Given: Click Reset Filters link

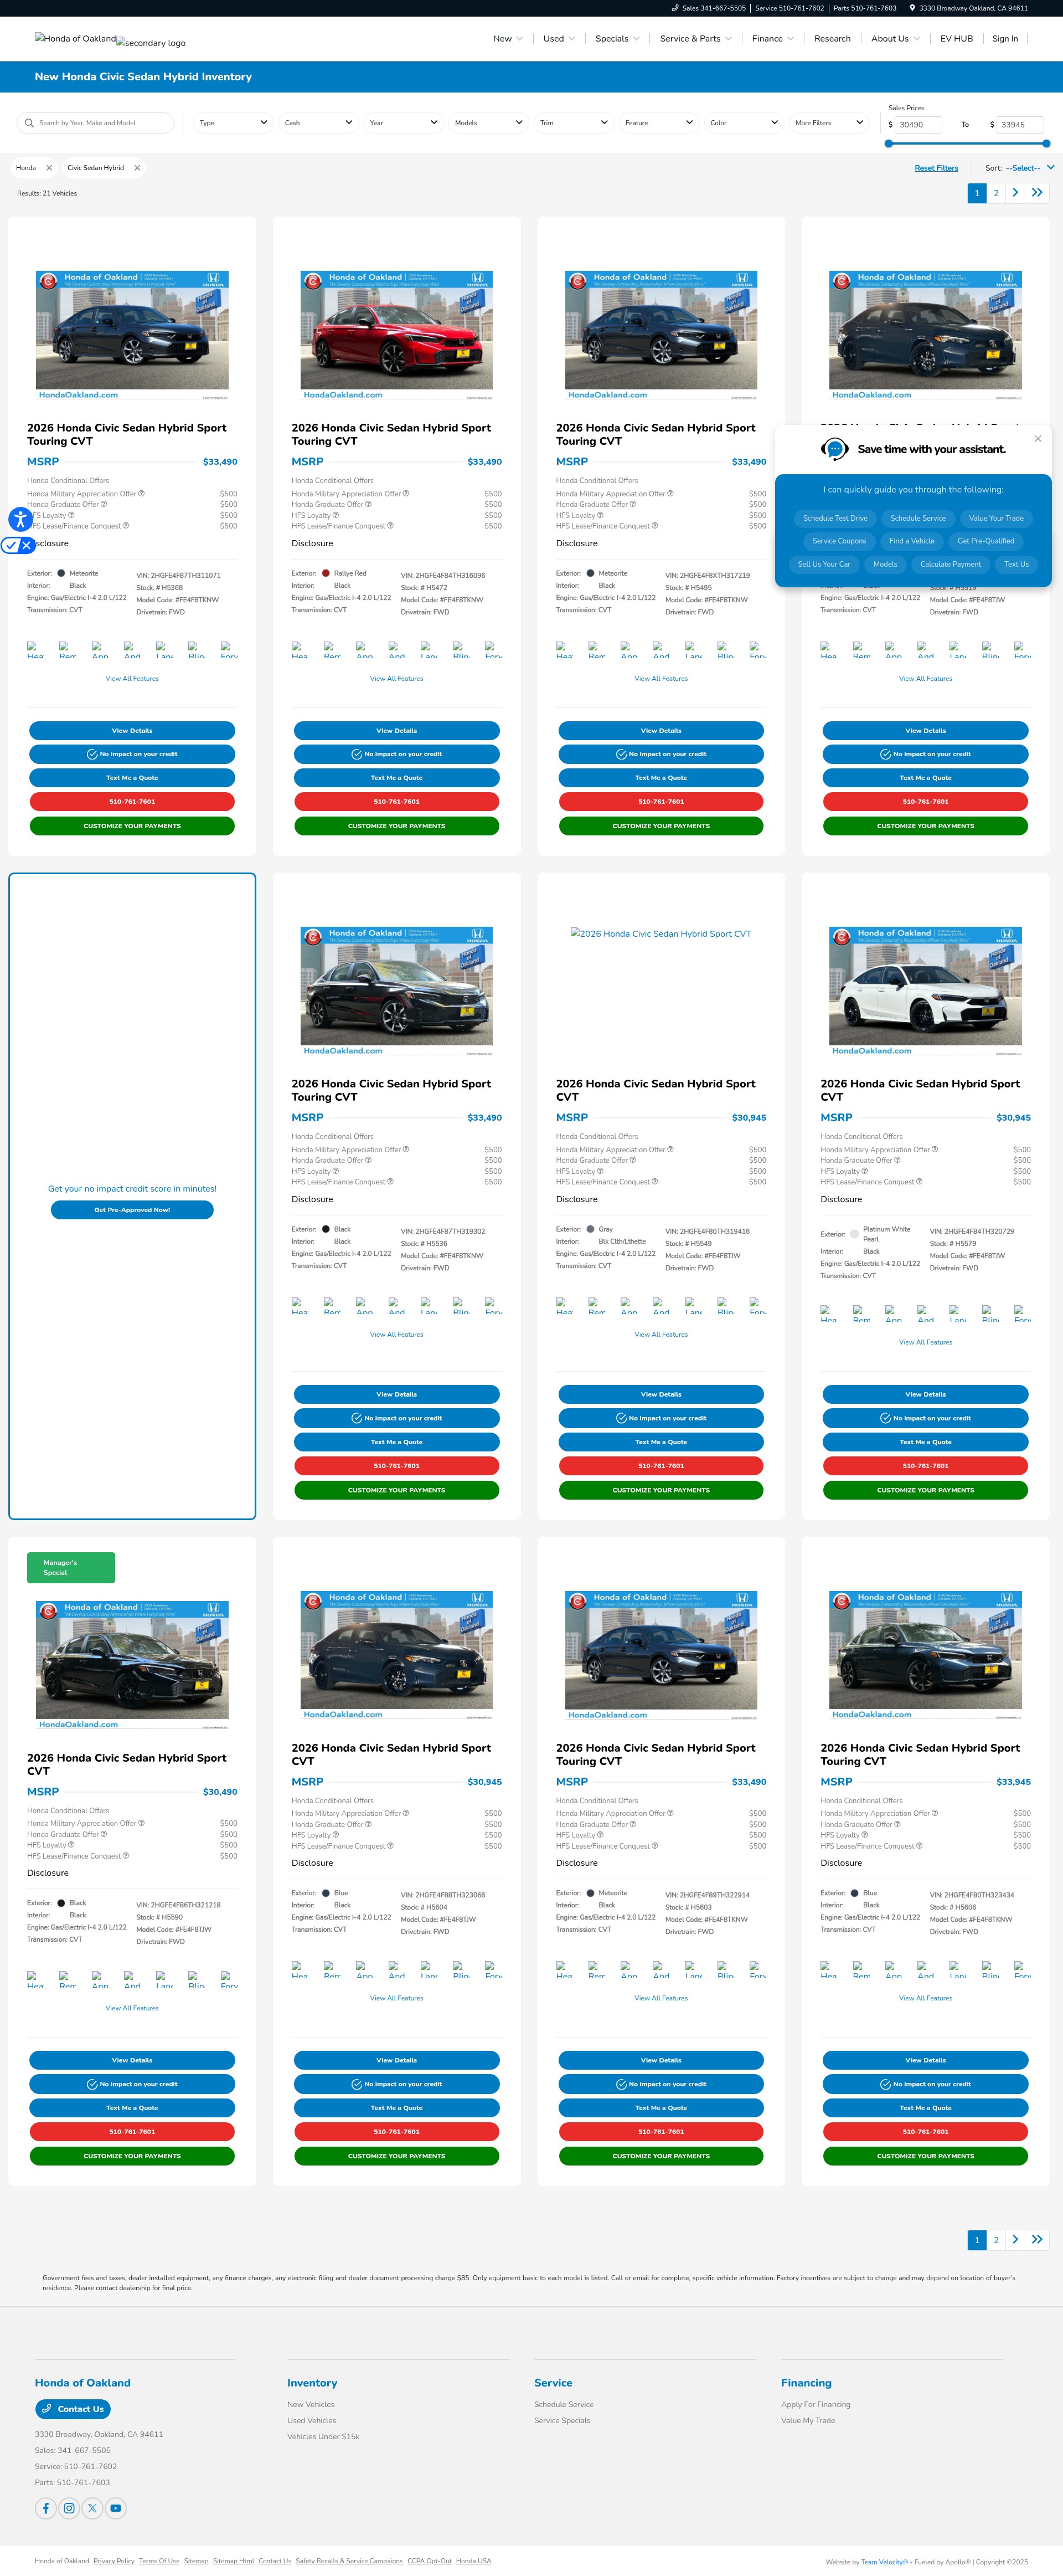Looking at the screenshot, I should click(936, 168).
